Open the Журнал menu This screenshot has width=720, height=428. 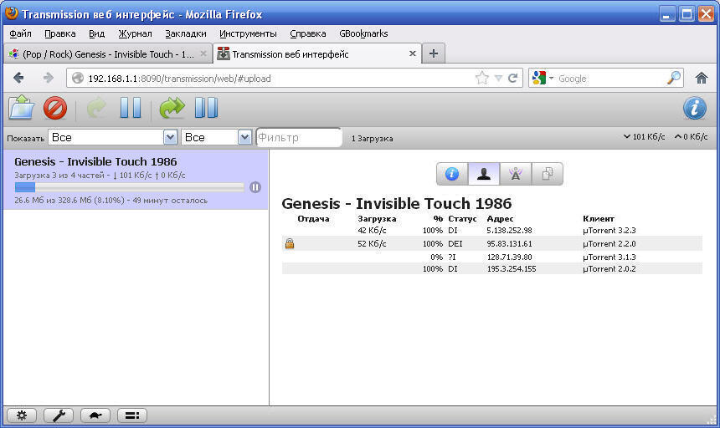click(x=135, y=33)
